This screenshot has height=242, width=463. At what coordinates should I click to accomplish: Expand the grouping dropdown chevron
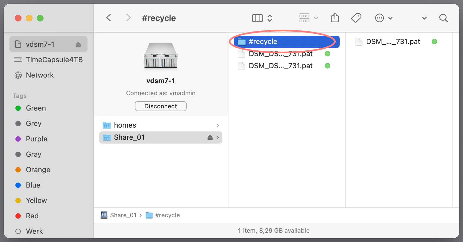coord(316,18)
